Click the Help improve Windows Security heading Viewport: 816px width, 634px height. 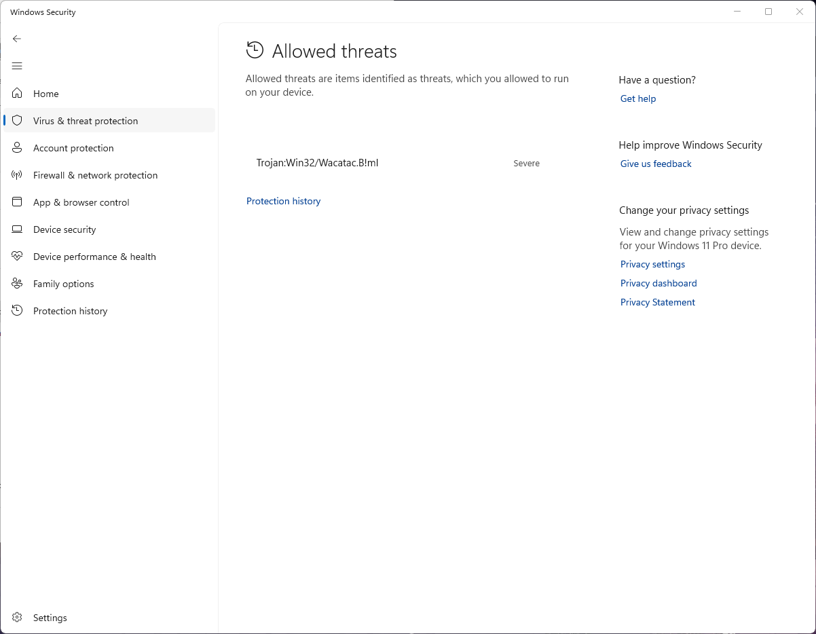coord(690,145)
